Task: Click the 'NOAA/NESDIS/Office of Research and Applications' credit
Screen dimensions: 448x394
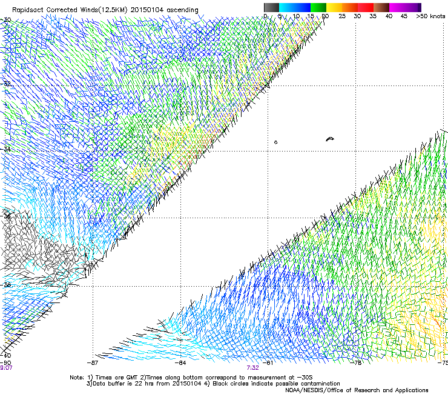Action: tap(357, 390)
